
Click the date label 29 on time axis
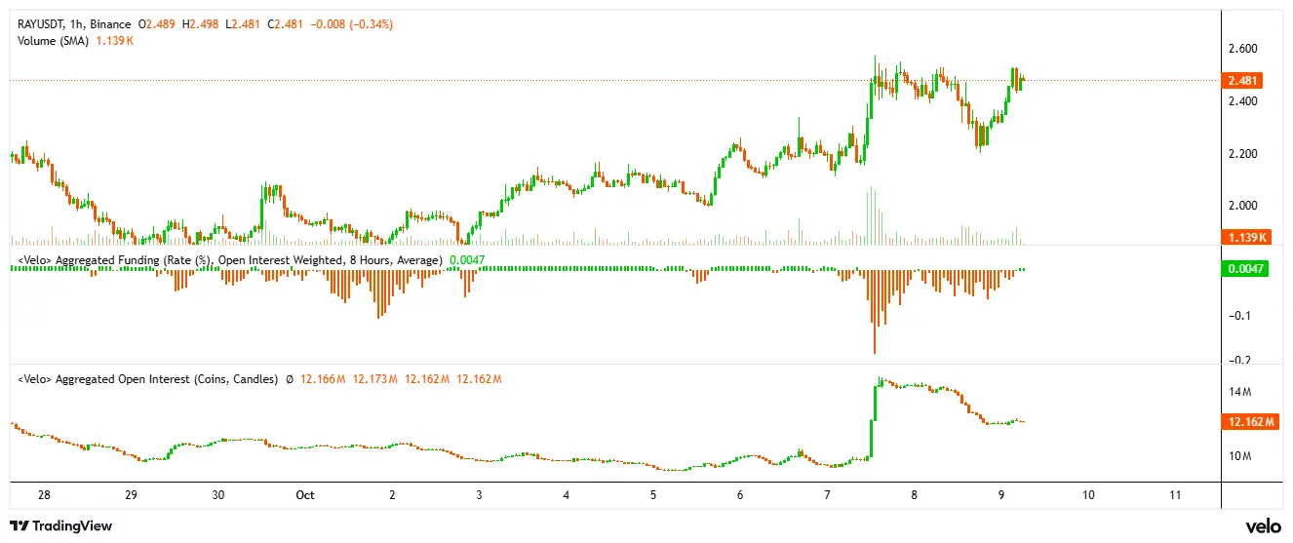pyautogui.click(x=131, y=495)
